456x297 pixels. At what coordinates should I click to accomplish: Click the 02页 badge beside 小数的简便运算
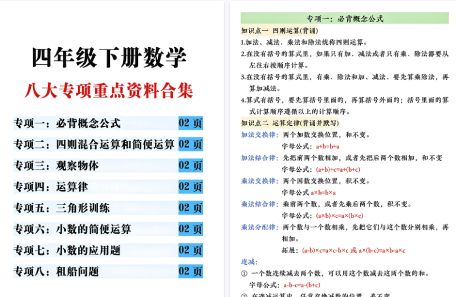(190, 229)
